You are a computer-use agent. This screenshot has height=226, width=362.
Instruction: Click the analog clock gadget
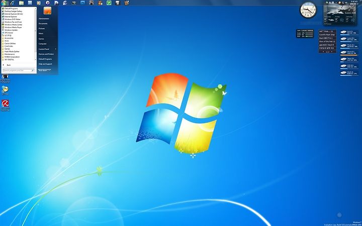tap(308, 11)
